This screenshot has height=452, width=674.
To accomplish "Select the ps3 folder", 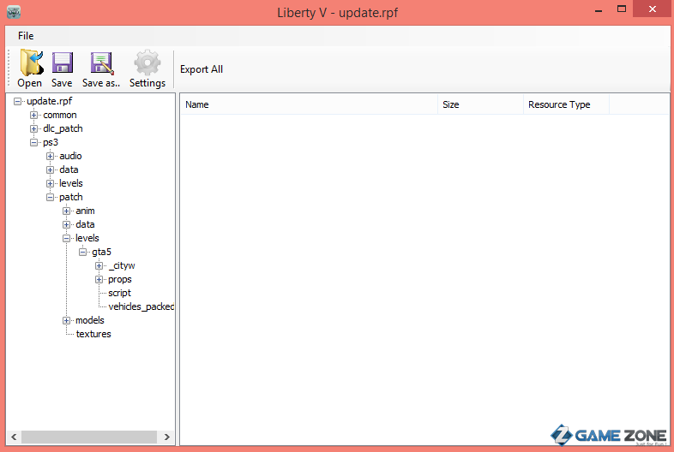I will click(x=51, y=142).
